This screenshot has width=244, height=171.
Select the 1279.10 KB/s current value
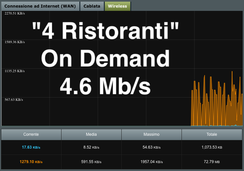click(31, 162)
